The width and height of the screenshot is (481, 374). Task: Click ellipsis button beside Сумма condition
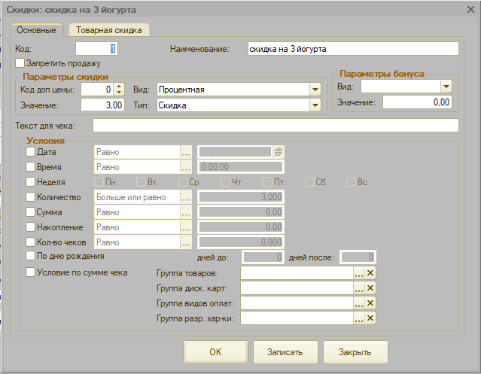[x=185, y=212]
